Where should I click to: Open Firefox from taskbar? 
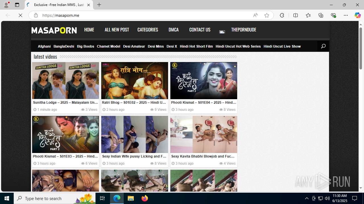(145, 198)
